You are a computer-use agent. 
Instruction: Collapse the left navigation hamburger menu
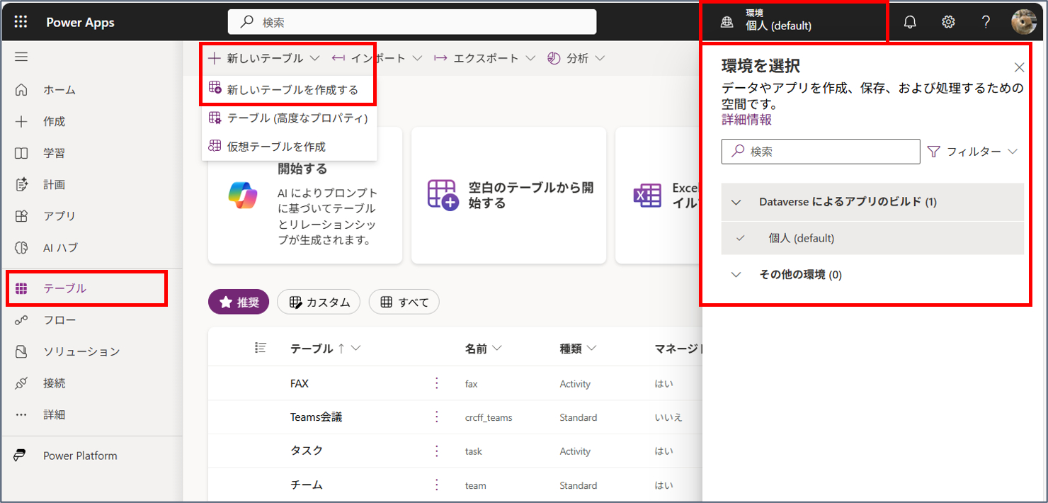tap(21, 57)
